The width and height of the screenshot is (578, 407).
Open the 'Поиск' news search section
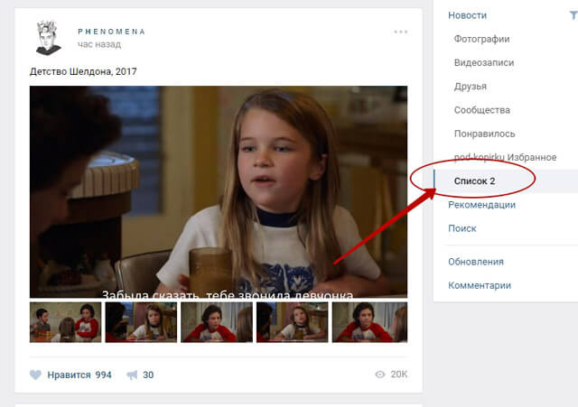[x=462, y=228]
